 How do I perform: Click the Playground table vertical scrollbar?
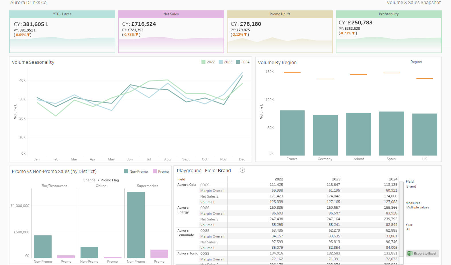[401, 220]
